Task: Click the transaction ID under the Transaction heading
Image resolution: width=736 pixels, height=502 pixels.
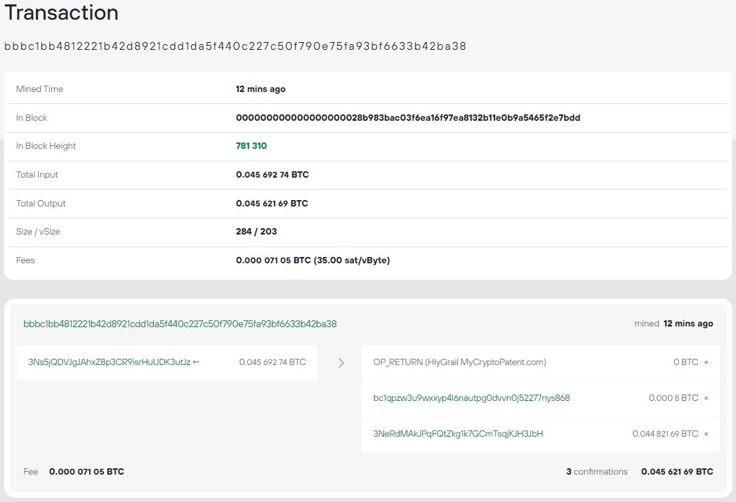Action: pyautogui.click(x=235, y=46)
